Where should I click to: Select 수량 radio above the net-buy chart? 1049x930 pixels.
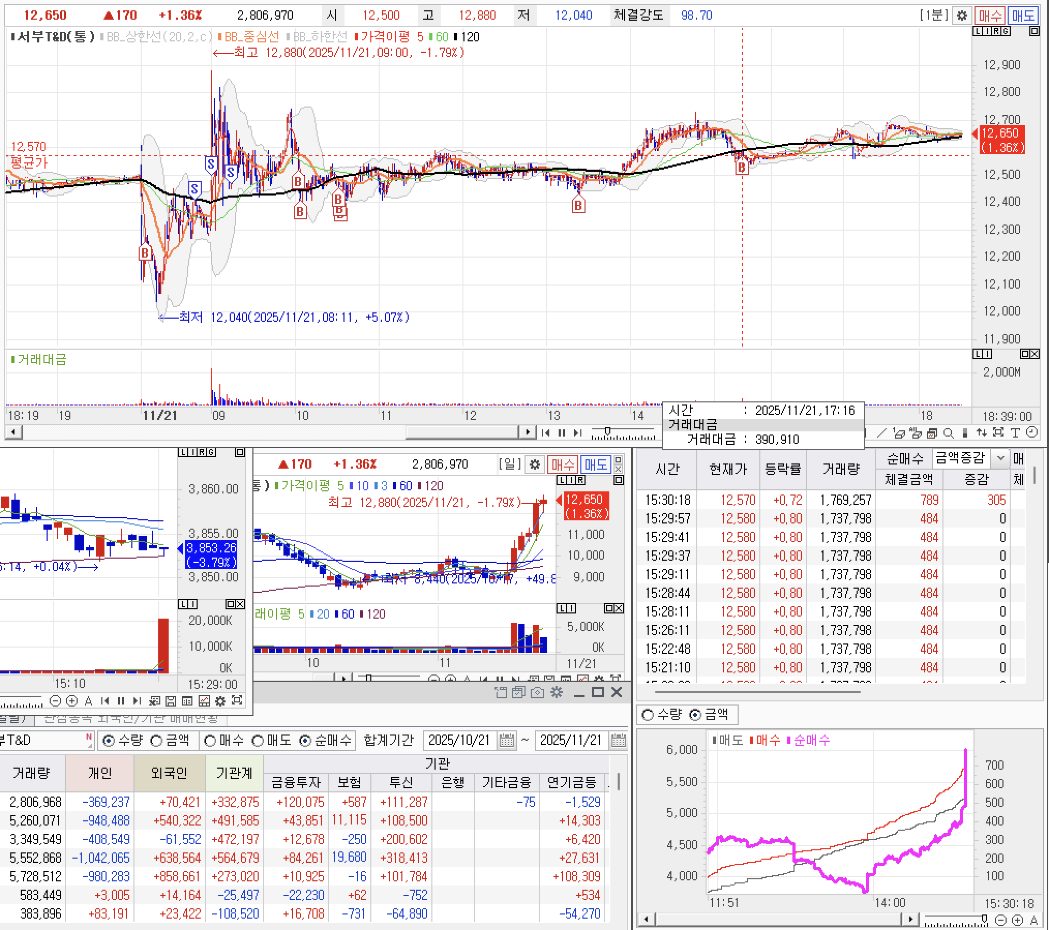pyautogui.click(x=648, y=715)
